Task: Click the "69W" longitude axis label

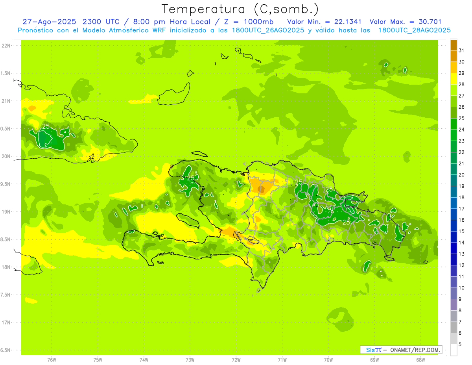Action: pyautogui.click(x=374, y=359)
